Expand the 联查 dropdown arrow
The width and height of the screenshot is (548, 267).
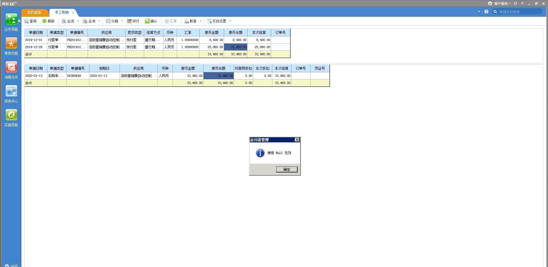[x=200, y=21]
